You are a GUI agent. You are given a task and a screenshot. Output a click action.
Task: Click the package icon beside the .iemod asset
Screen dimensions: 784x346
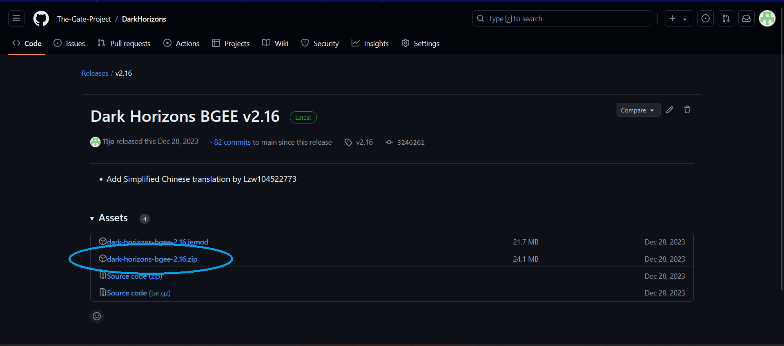pyautogui.click(x=103, y=241)
